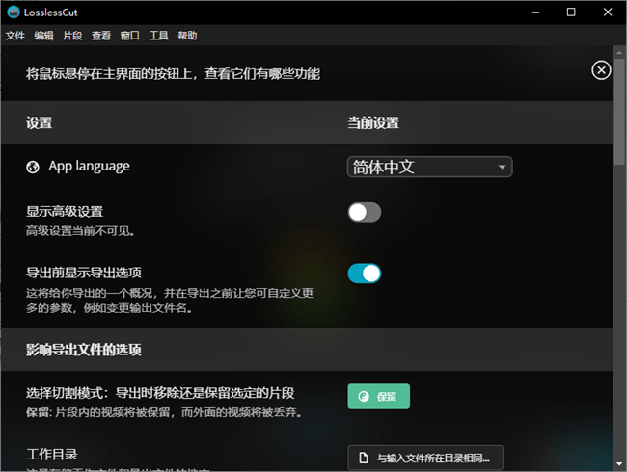This screenshot has width=627, height=472.
Task: Click the scrollbar up arrow
Action: click(619, 54)
